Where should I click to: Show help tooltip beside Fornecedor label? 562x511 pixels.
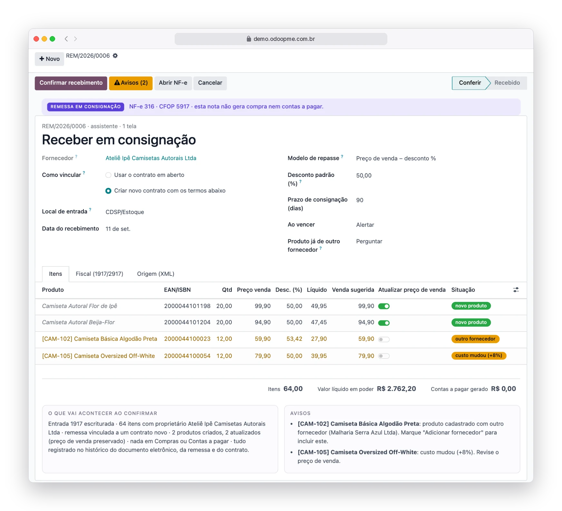pyautogui.click(x=76, y=157)
